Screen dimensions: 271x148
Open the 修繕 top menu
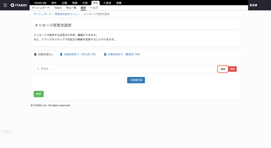[119, 3]
